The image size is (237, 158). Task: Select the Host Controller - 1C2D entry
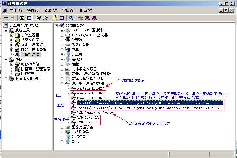pyautogui.click(x=150, y=108)
